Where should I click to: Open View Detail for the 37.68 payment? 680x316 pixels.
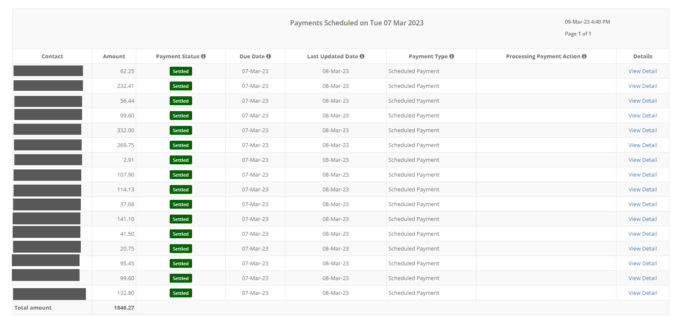pos(643,204)
